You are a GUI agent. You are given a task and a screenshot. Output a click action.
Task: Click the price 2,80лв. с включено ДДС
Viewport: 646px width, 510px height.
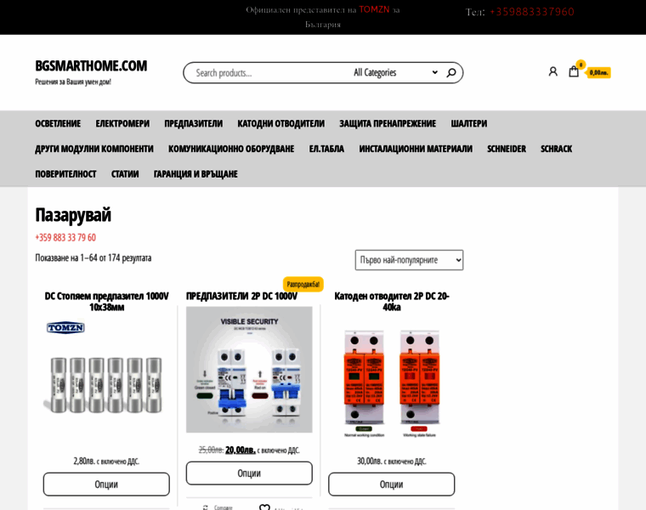point(106,461)
